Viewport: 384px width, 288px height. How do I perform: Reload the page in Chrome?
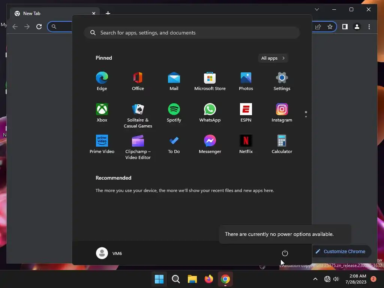click(x=39, y=27)
